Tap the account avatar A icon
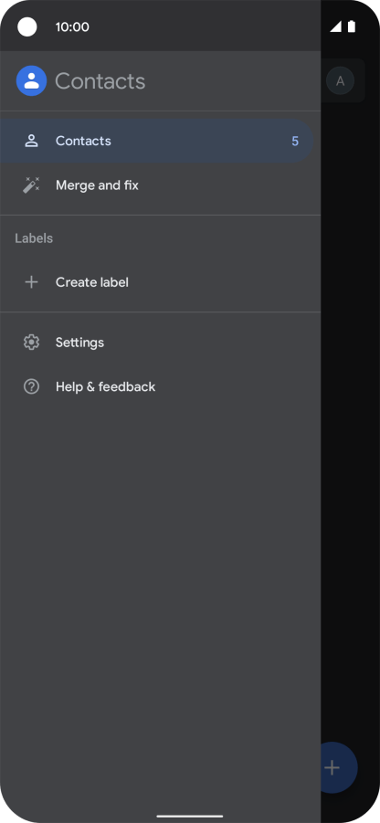This screenshot has height=823, width=380. (x=340, y=80)
